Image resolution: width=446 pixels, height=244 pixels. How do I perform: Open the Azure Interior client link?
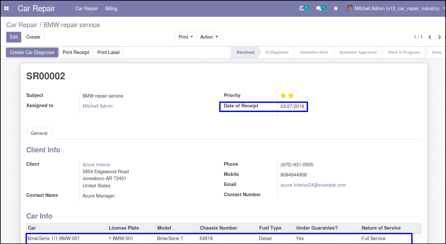(97, 165)
